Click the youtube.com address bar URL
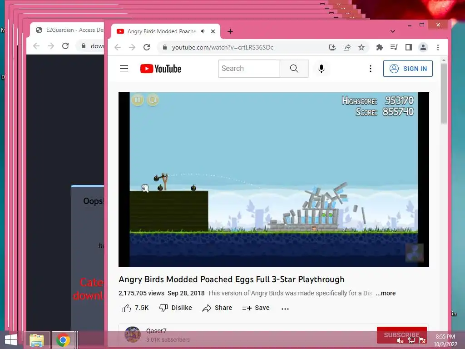The width and height of the screenshot is (465, 349). point(223,47)
